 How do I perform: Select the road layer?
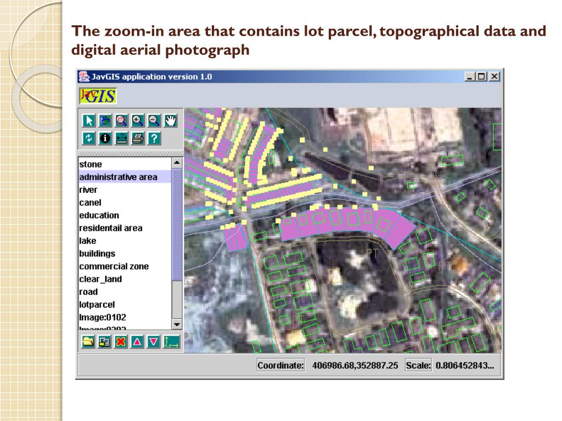[125, 292]
